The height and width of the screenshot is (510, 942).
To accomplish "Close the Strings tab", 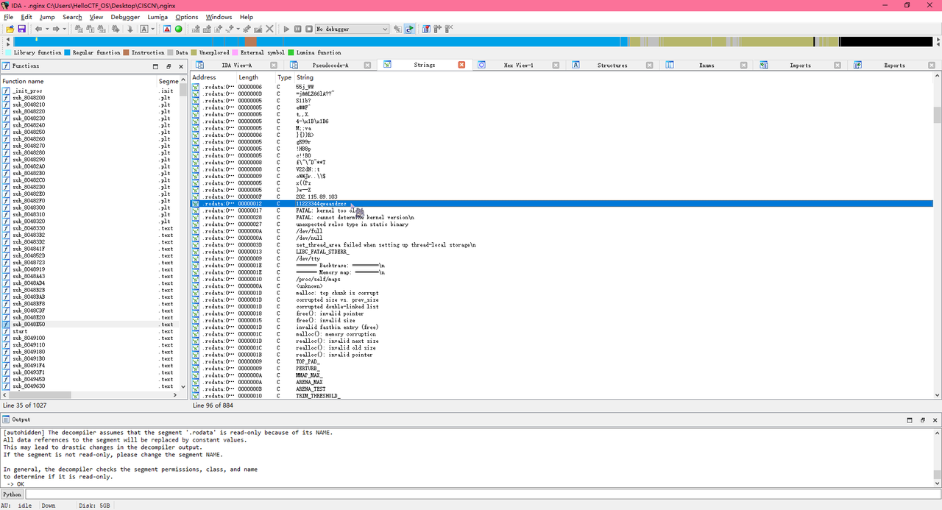I will (x=461, y=65).
